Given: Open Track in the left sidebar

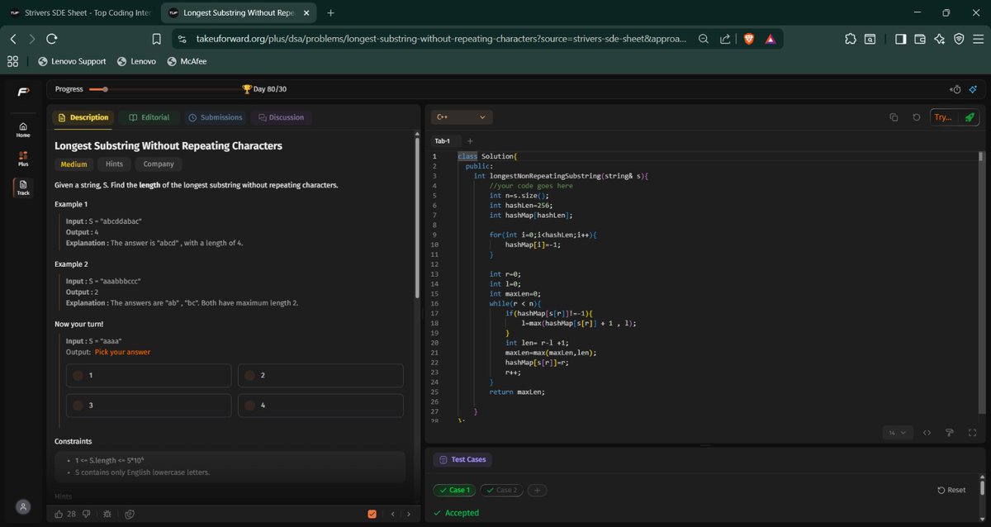Looking at the screenshot, I should pos(23,188).
